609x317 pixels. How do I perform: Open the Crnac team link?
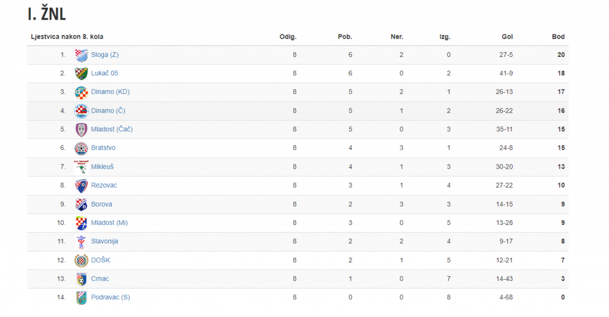pyautogui.click(x=100, y=278)
